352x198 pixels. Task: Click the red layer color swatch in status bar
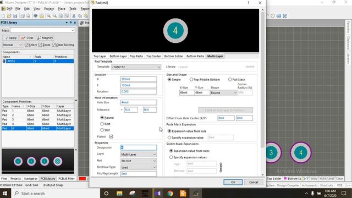point(82,179)
